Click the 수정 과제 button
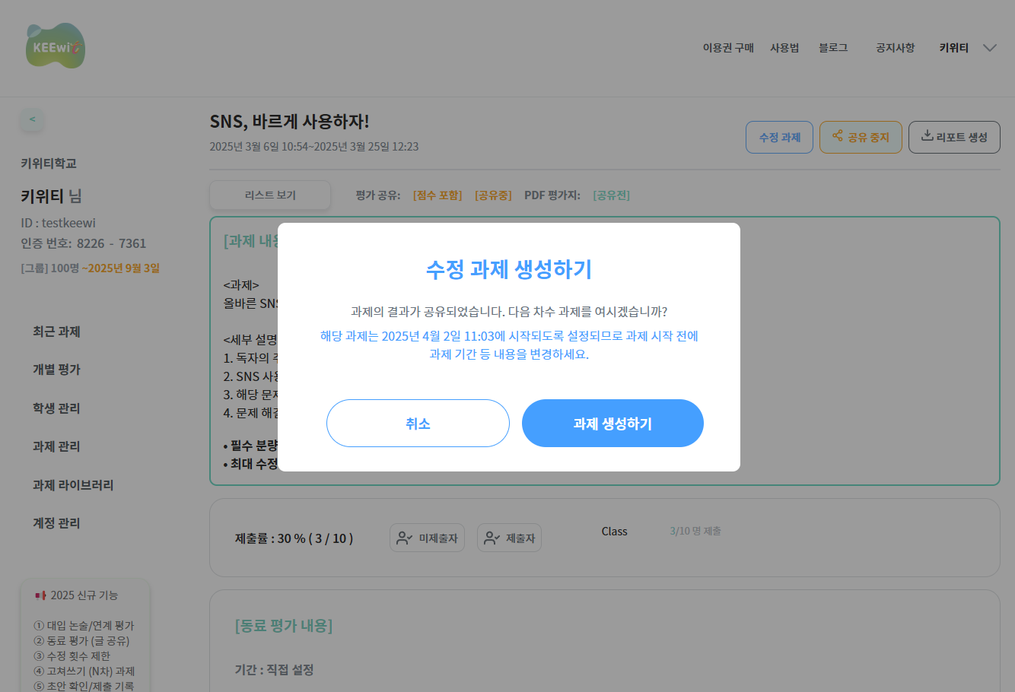The width and height of the screenshot is (1015, 692). coord(779,138)
